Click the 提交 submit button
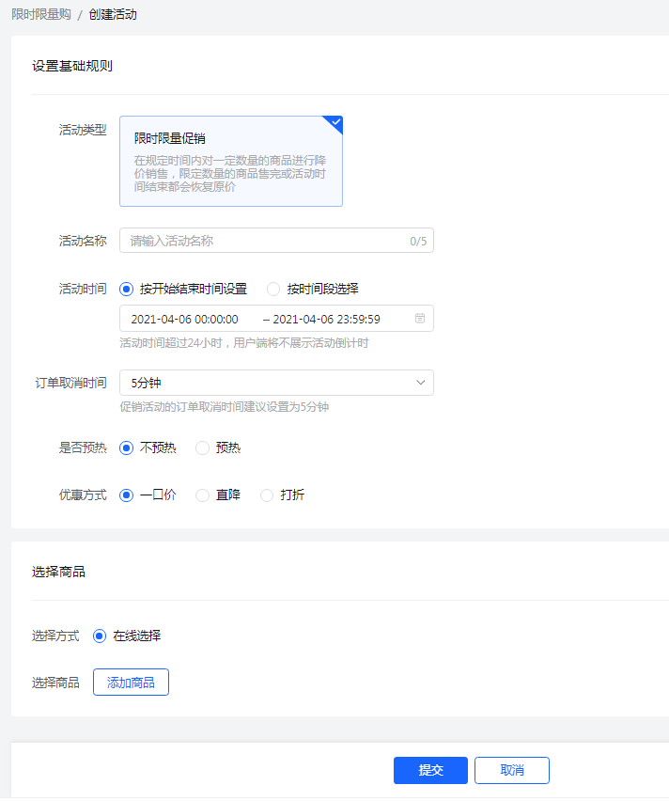Screen dimensions: 669x801 430,770
